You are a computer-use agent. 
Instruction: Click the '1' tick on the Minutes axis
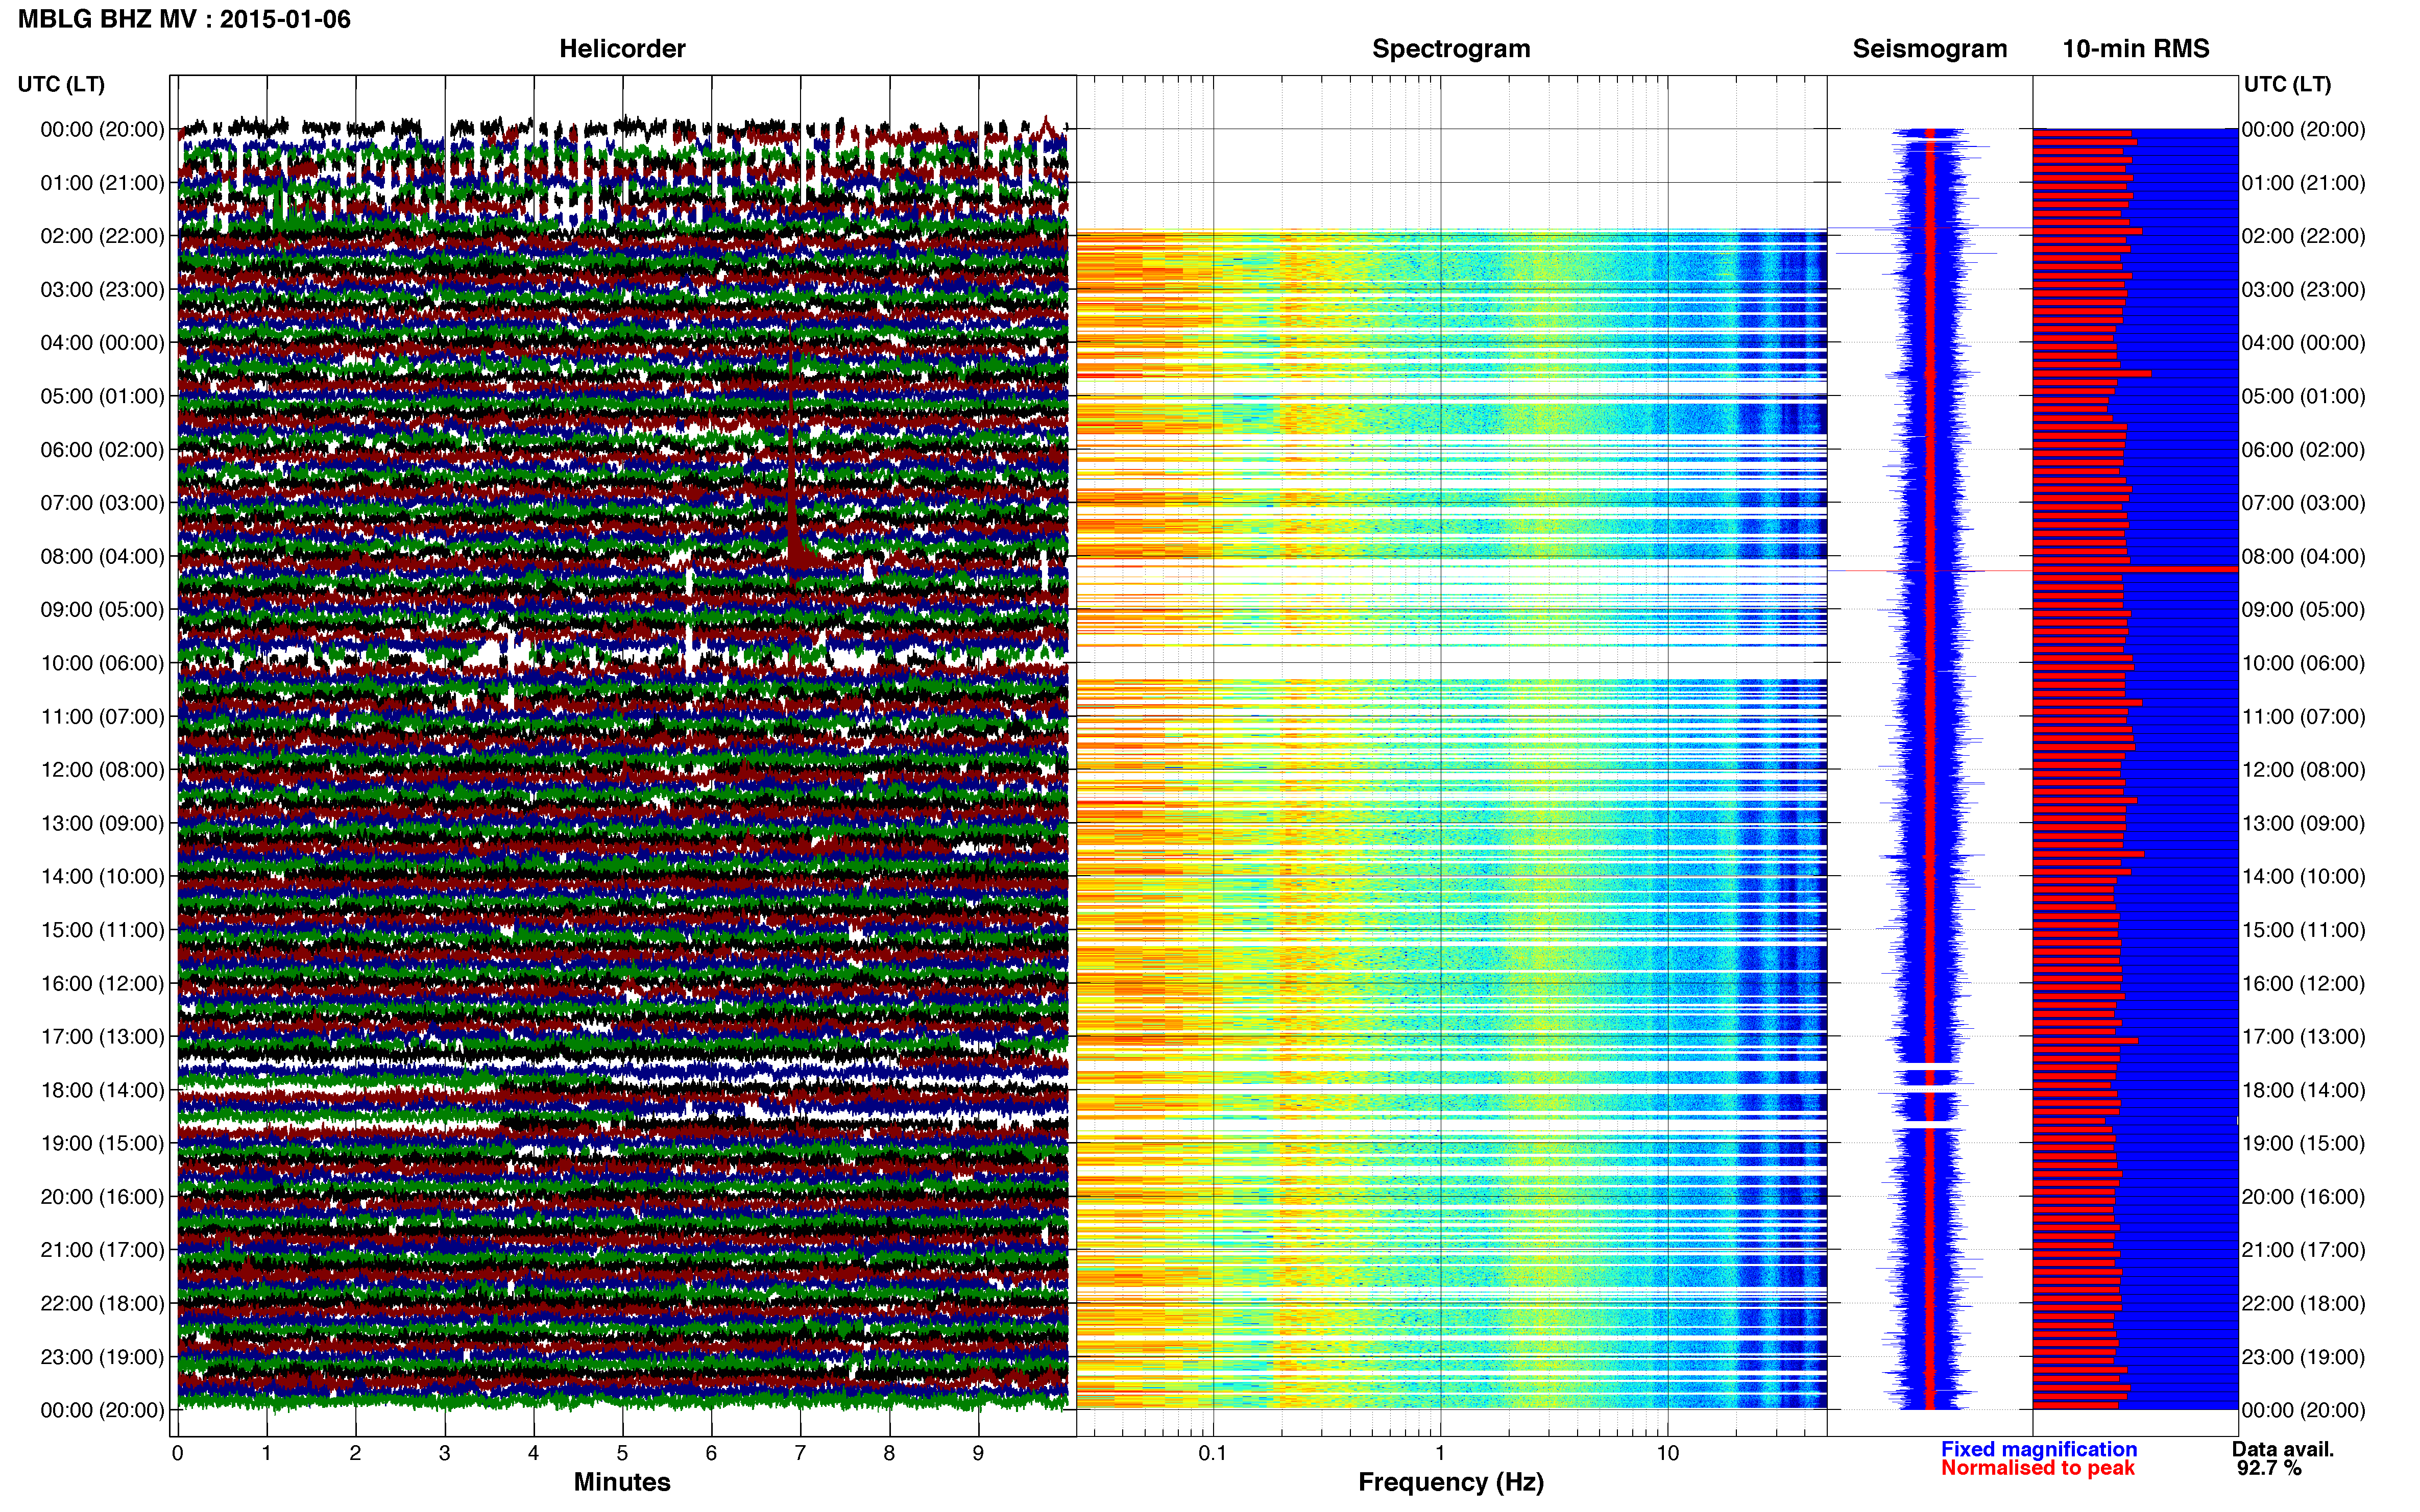[x=266, y=1454]
